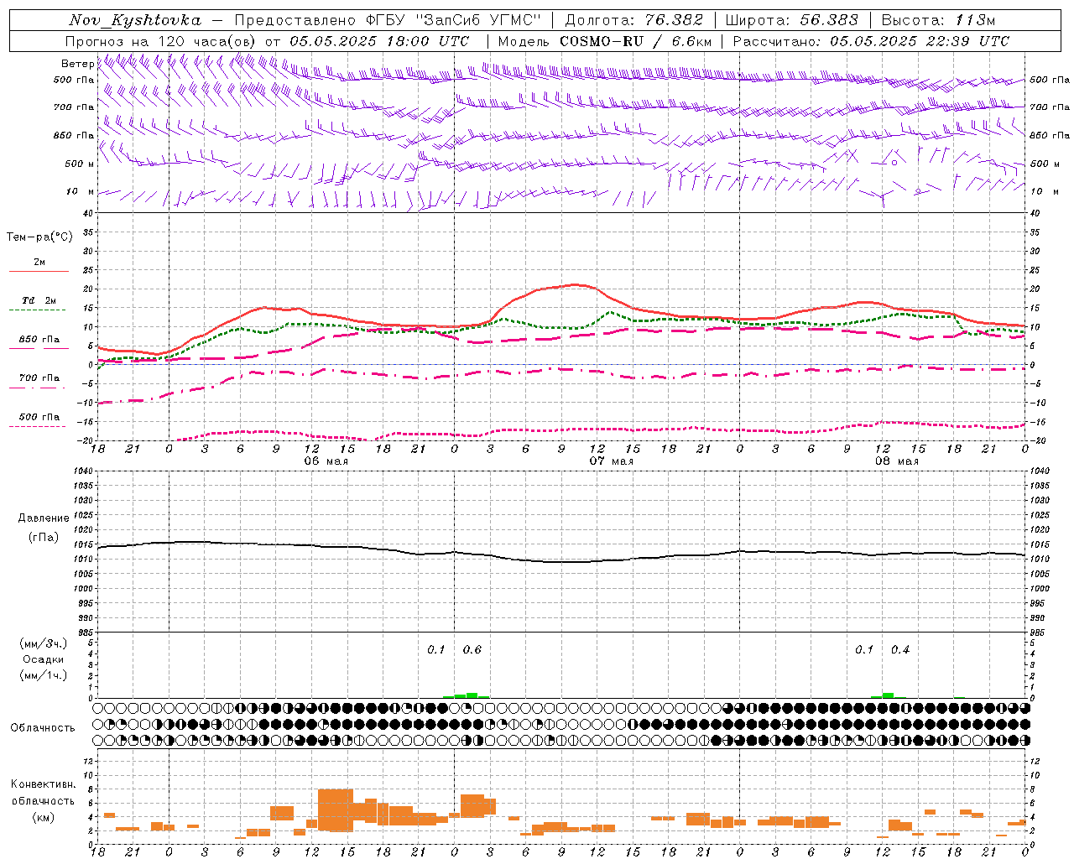The width and height of the screenshot is (1074, 859).
Task: Click the Прогноз на 120 часа(ов) text
Action: coord(162,41)
